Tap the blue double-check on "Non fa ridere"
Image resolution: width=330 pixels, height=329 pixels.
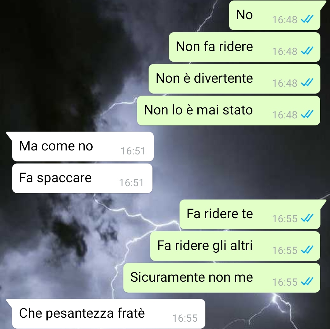[307, 51]
